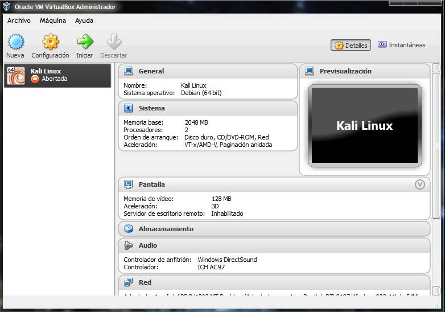445x312 pixels.
Task: Click the Previsualización monitor icon
Action: click(310, 71)
